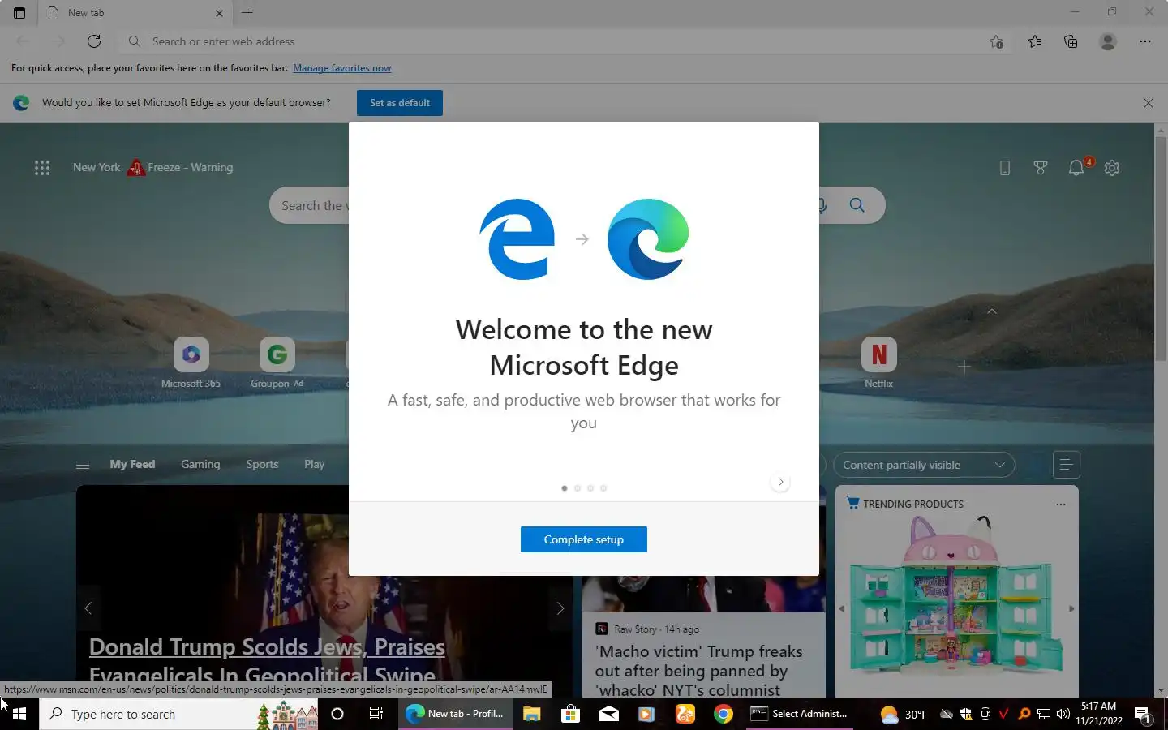
Task: Click the Complete setup button
Action: click(584, 539)
